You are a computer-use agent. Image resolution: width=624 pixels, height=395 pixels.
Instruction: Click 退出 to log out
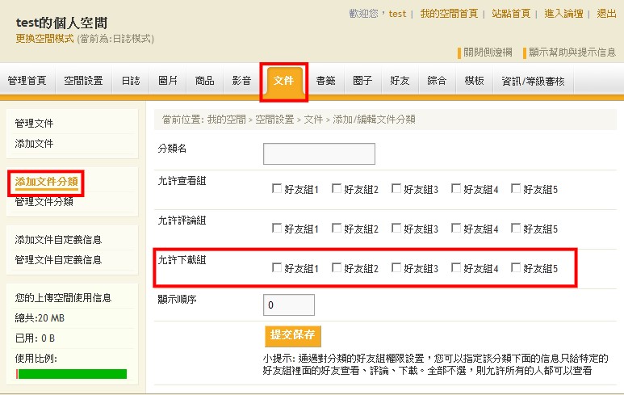point(606,14)
